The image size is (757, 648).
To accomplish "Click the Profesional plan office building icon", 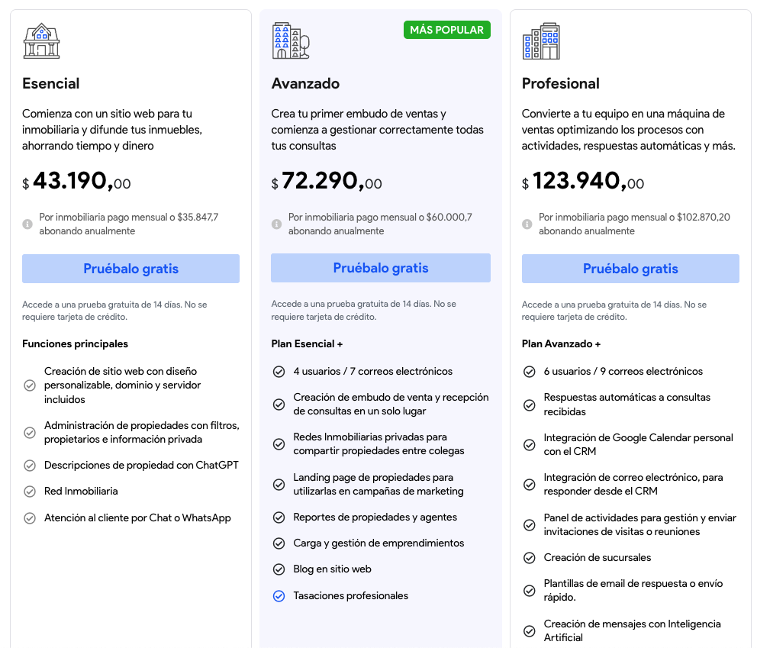I will pos(541,41).
